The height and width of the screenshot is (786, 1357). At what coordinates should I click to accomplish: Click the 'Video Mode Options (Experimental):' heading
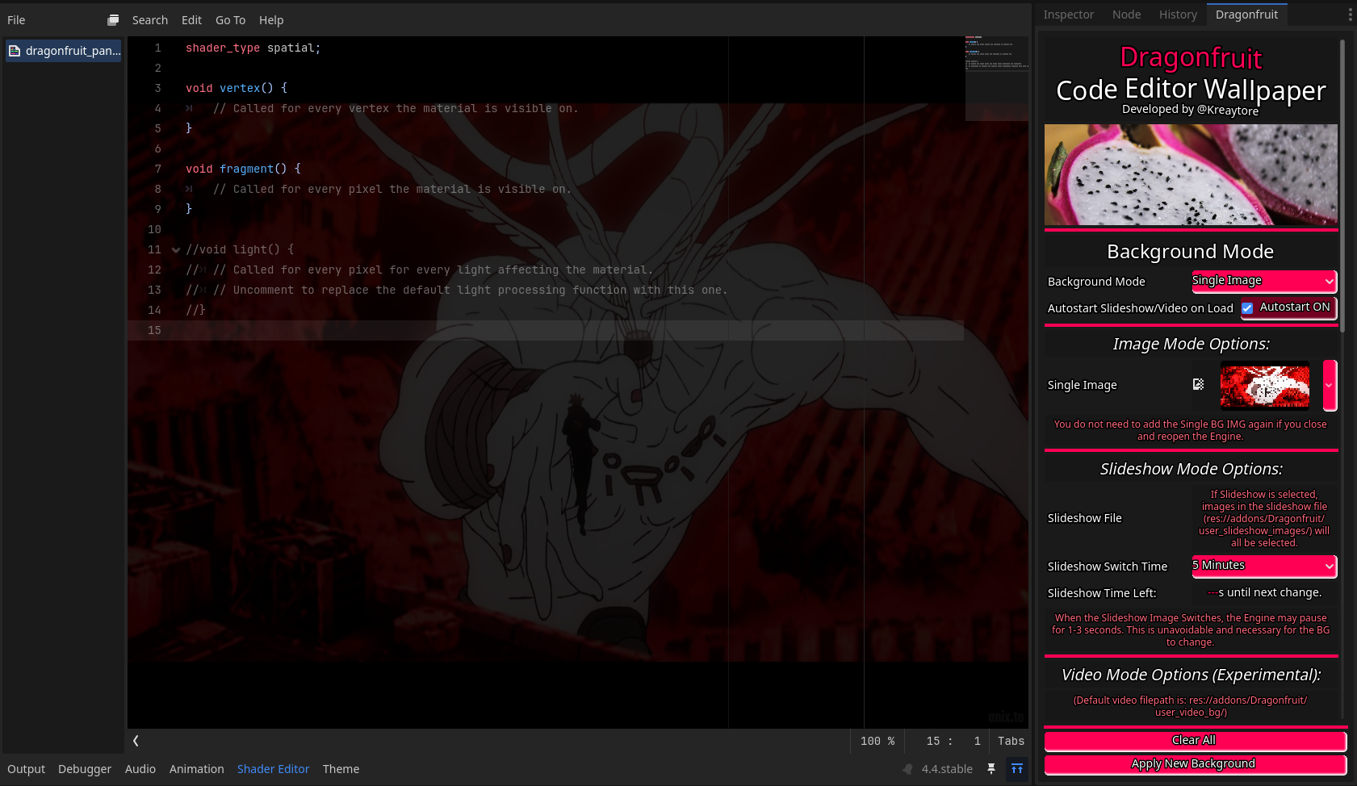(1191, 675)
